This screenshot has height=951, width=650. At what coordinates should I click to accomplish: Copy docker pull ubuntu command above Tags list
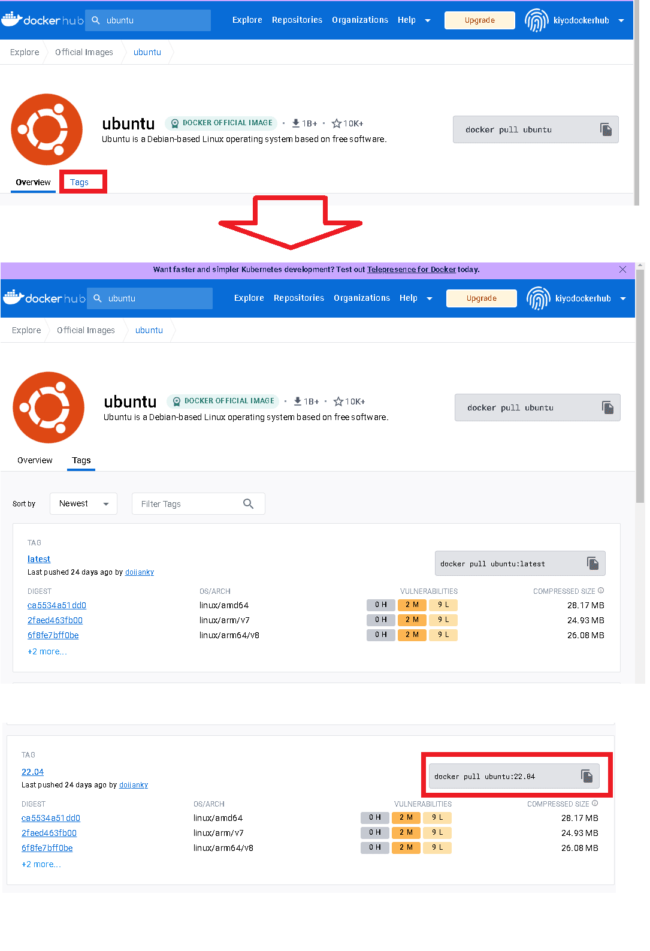pyautogui.click(x=608, y=407)
